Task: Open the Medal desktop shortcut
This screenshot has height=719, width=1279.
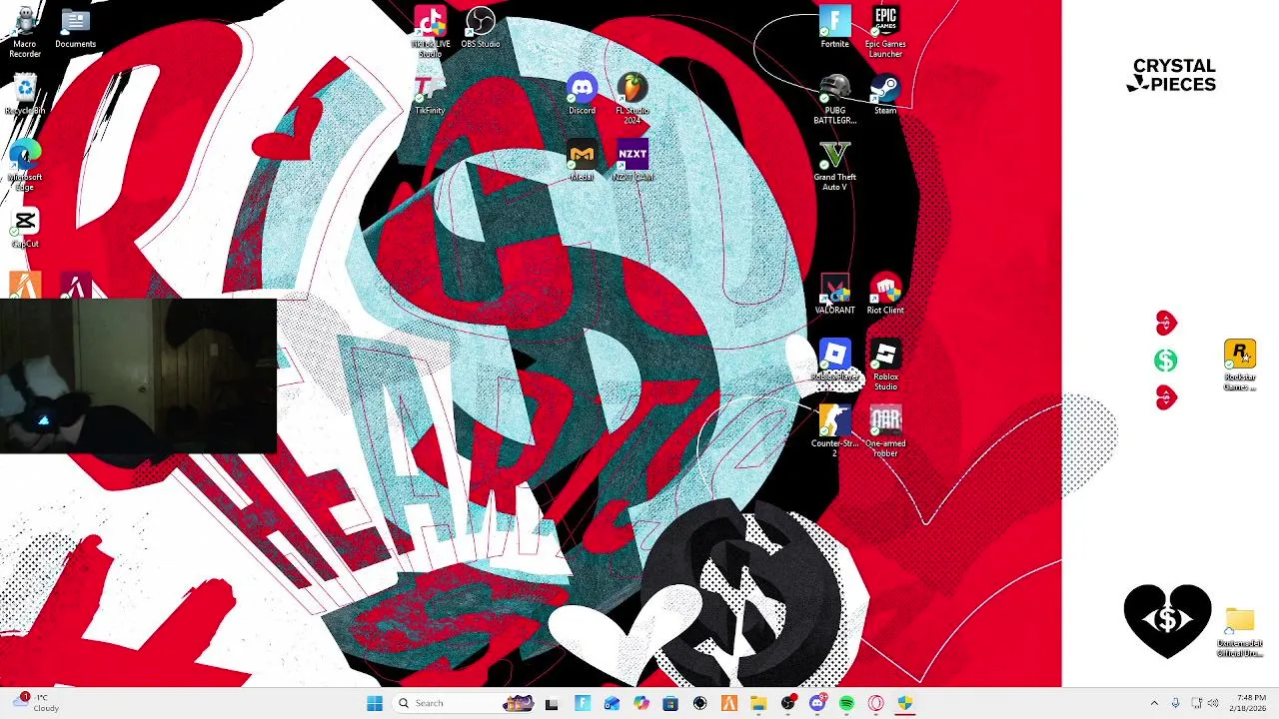Action: pyautogui.click(x=582, y=162)
